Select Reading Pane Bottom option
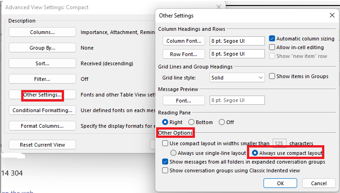This screenshot has width=340, height=193. click(191, 122)
